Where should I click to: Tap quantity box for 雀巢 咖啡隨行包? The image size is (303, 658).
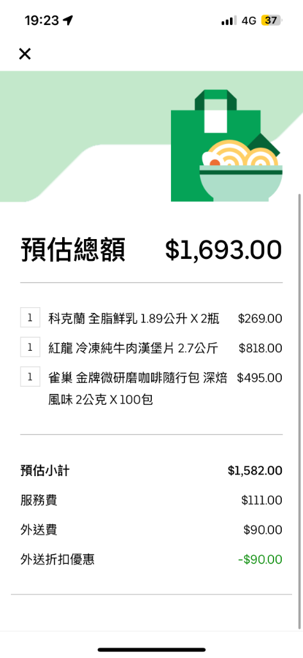30,377
